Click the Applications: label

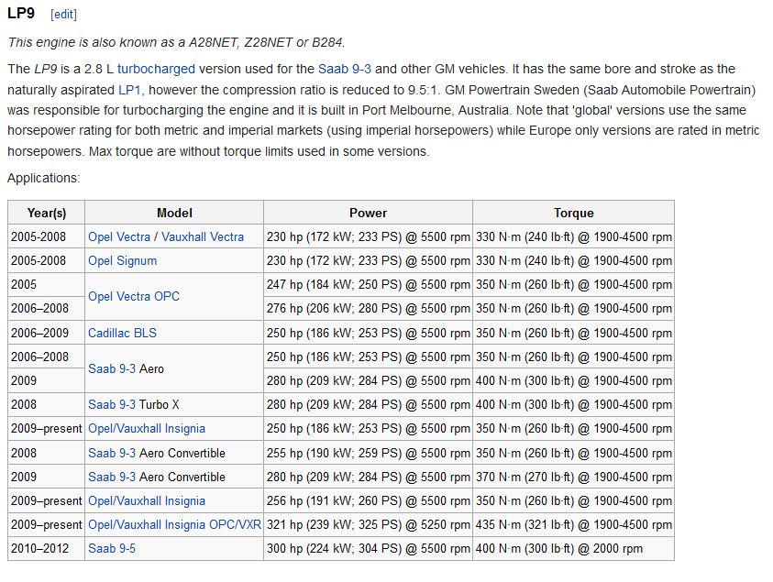pyautogui.click(x=43, y=178)
